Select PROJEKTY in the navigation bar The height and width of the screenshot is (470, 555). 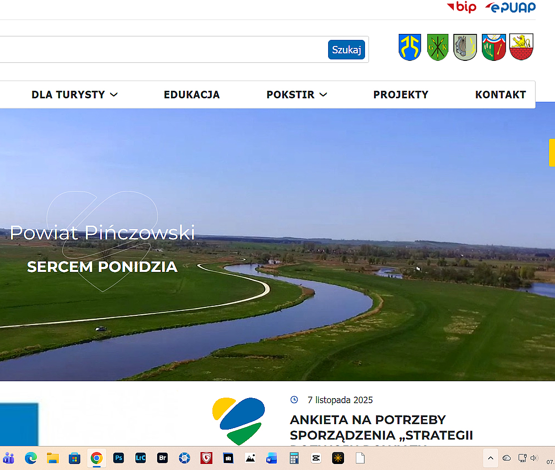pyautogui.click(x=401, y=94)
